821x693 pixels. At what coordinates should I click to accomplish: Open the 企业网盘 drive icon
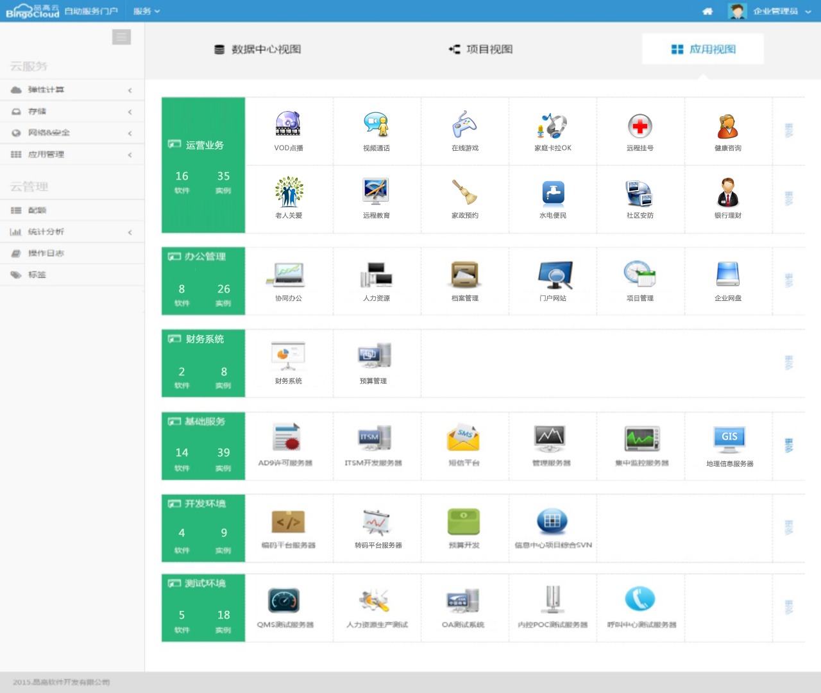point(728,275)
